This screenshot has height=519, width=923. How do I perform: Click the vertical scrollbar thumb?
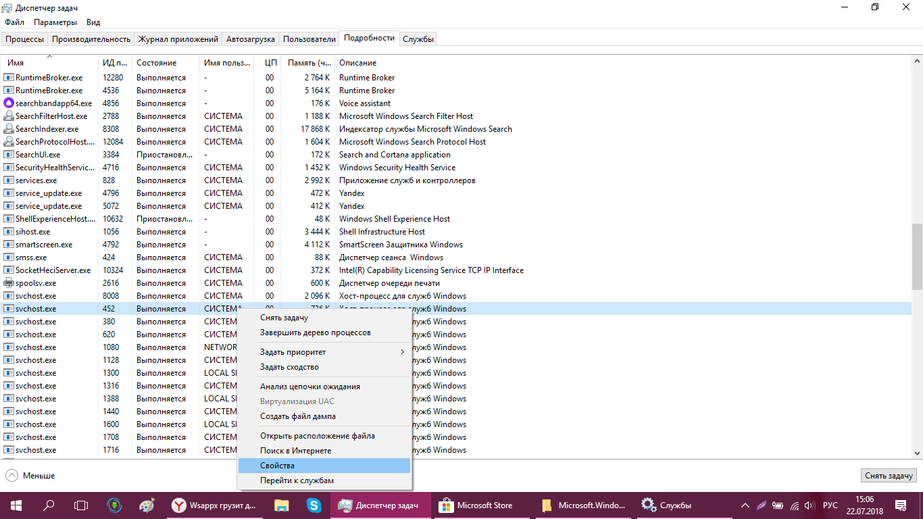point(917,257)
